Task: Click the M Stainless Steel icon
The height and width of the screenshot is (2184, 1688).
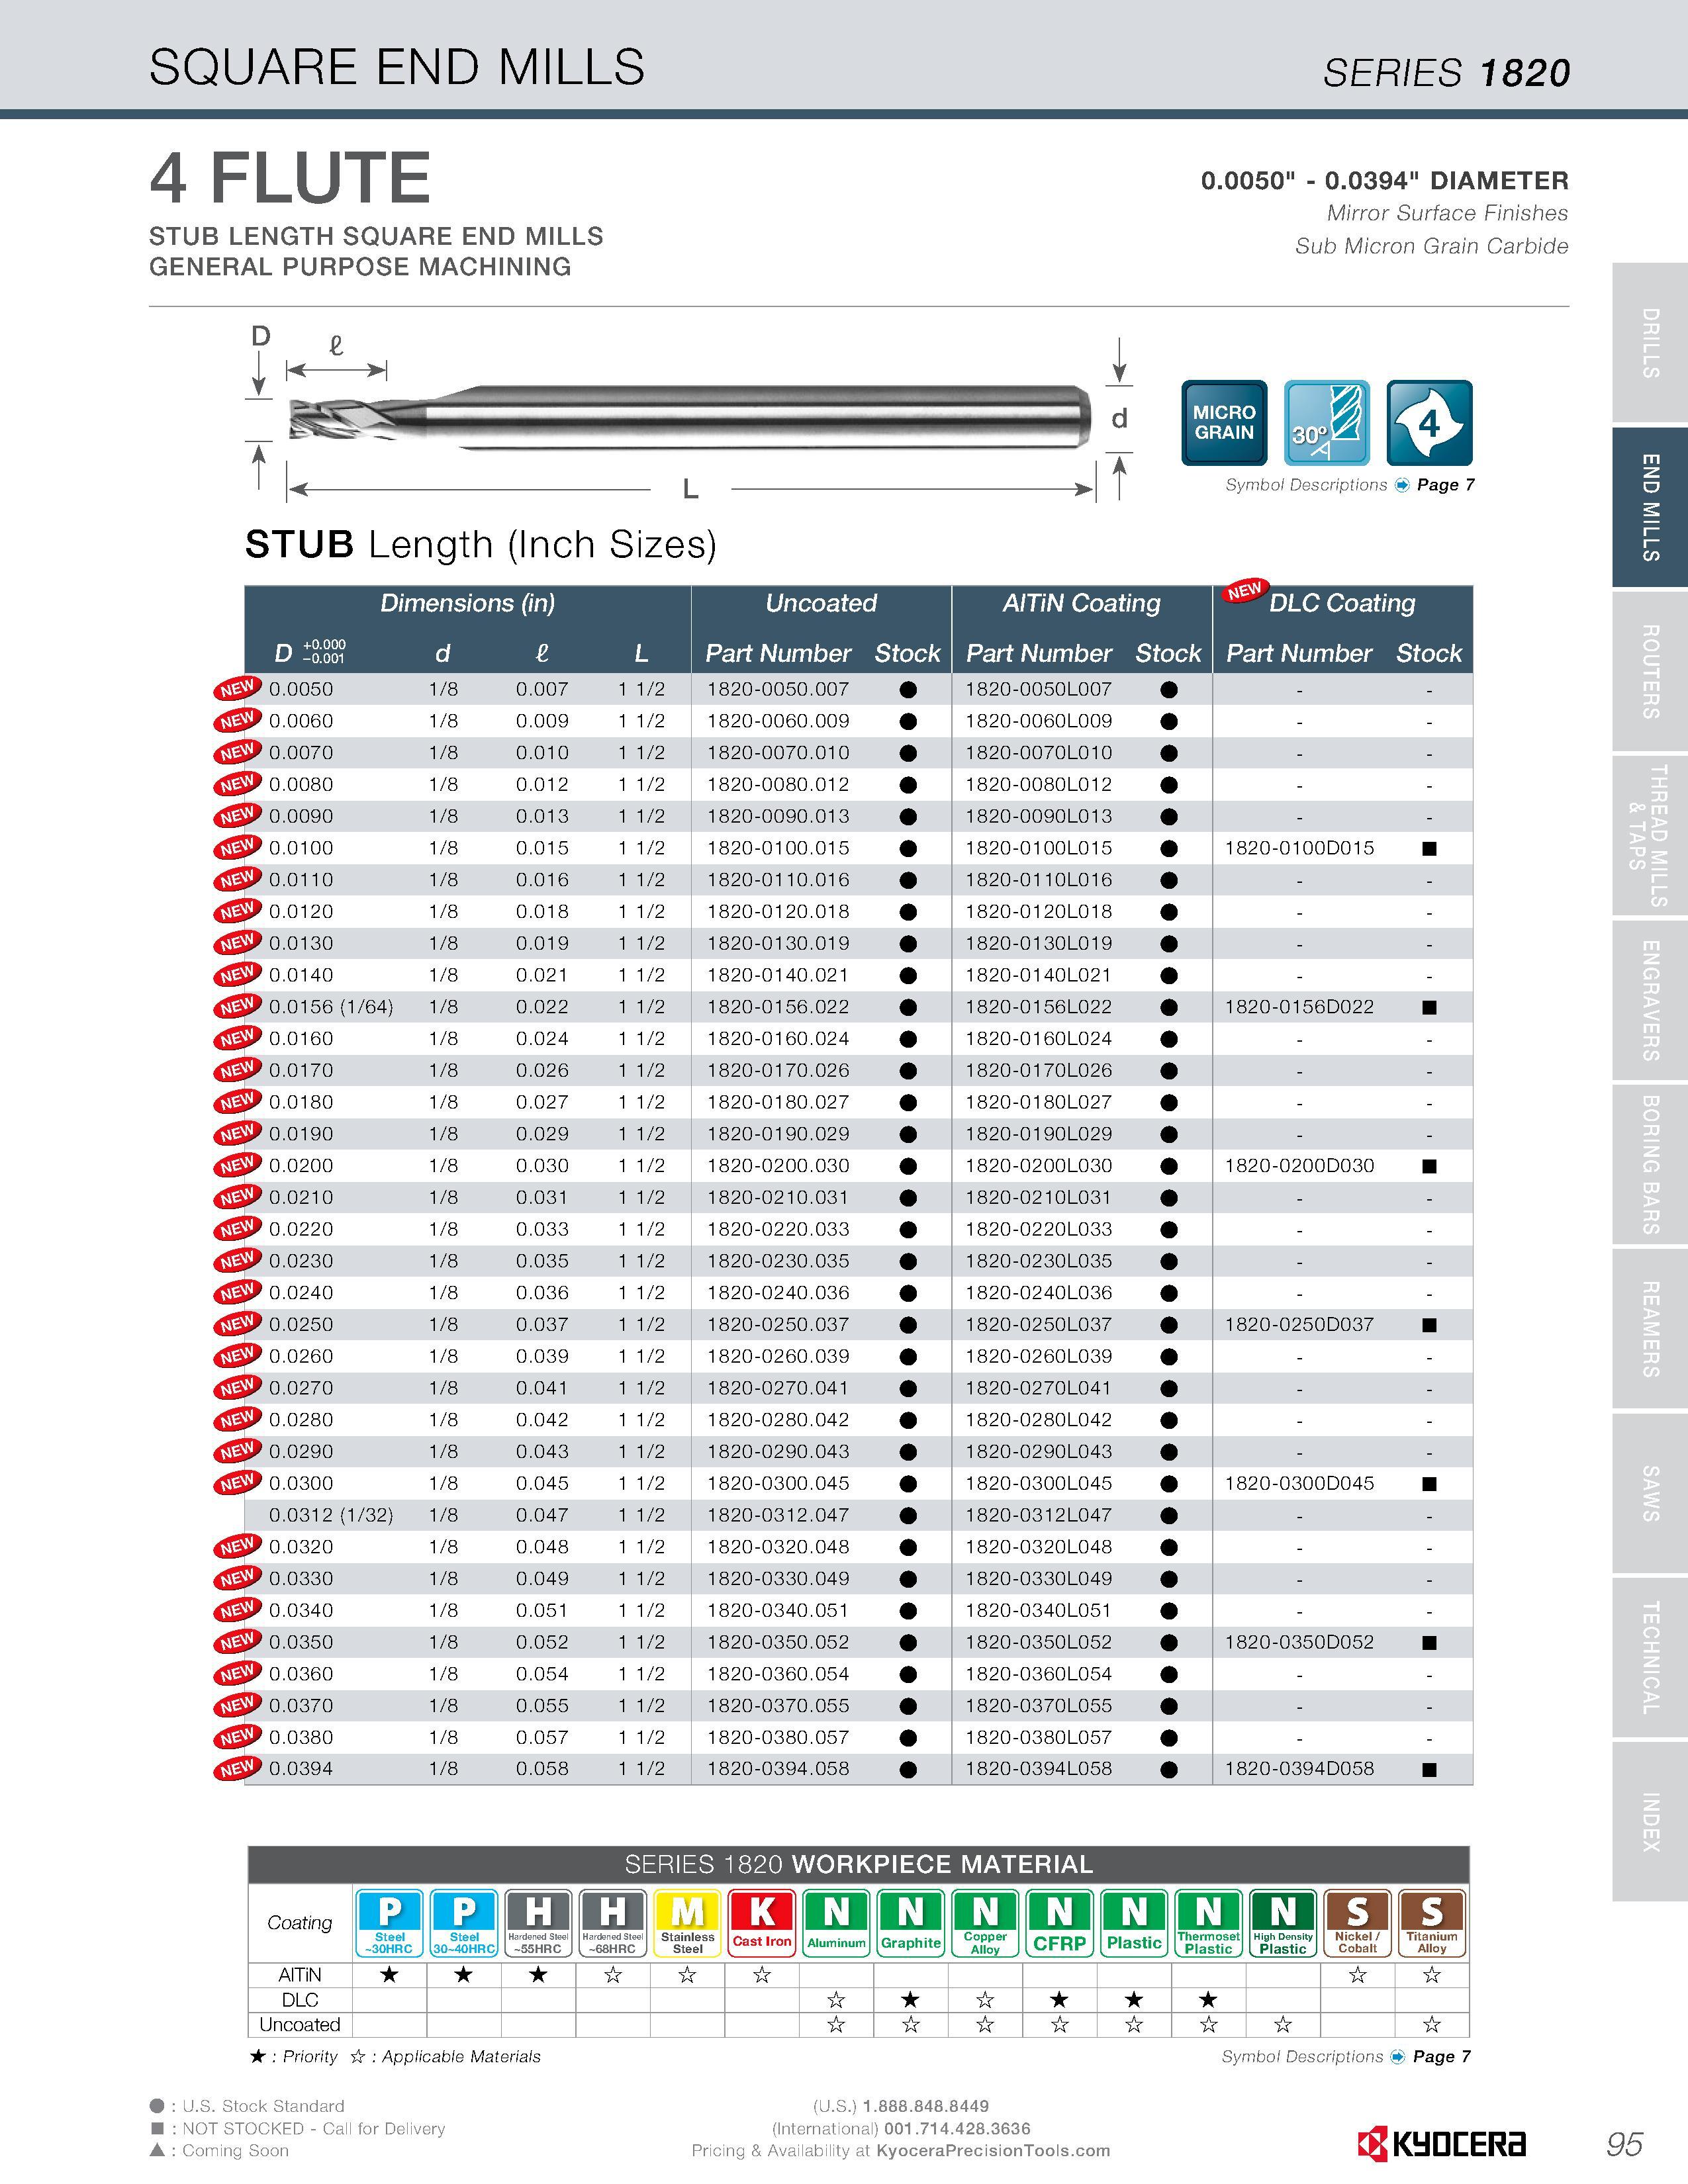Action: (687, 1923)
